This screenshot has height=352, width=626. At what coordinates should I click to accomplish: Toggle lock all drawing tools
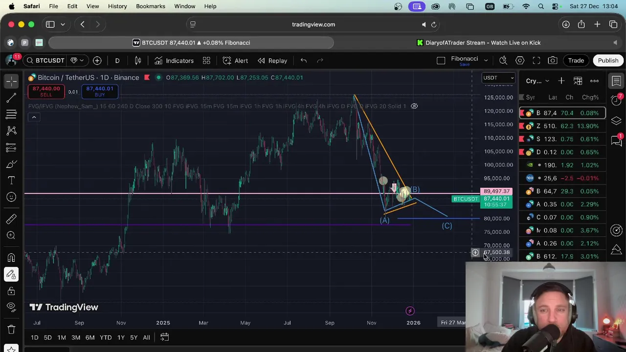pos(11,291)
